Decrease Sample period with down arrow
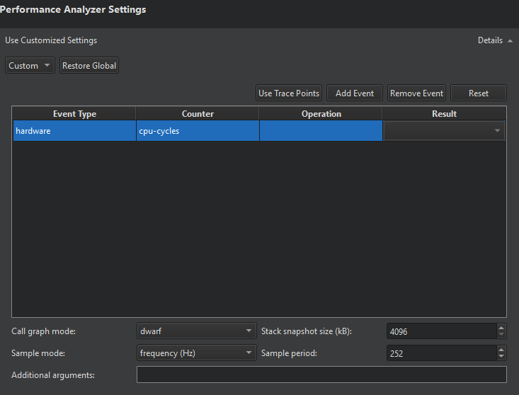 501,357
